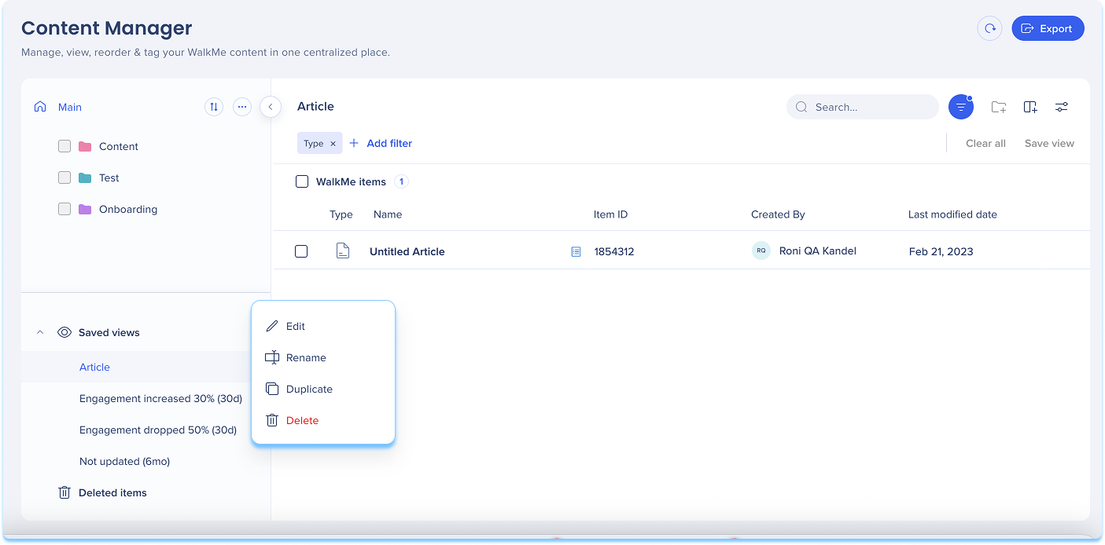Screen dimensions: 1105x545
Task: Click the add column layout icon
Action: click(x=1030, y=107)
